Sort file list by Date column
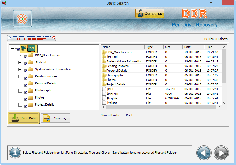The height and width of the screenshot is (165, 236). pos(194,47)
